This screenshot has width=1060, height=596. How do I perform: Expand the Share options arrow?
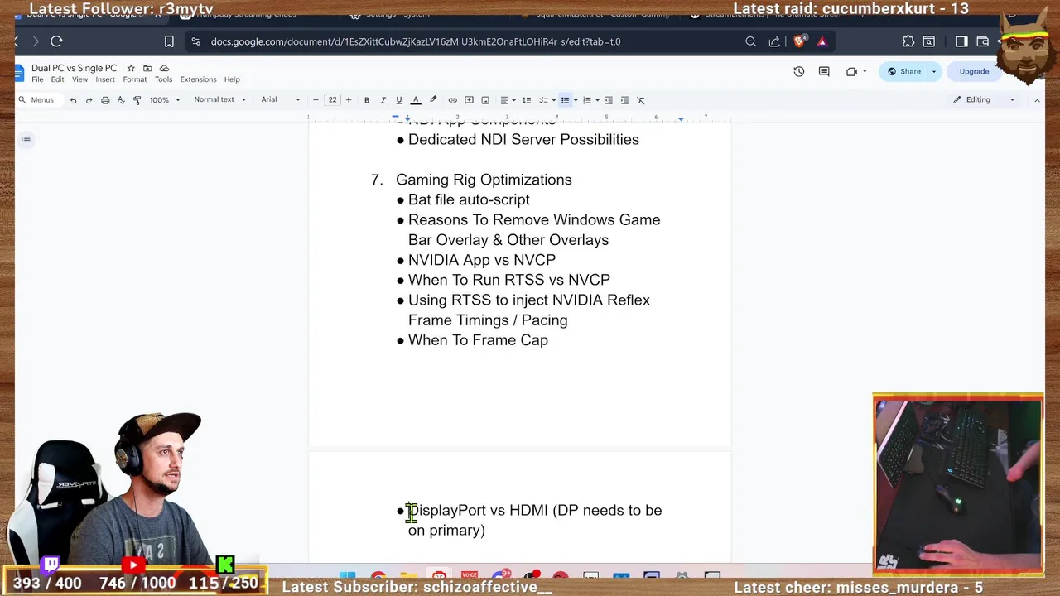pyautogui.click(x=933, y=71)
